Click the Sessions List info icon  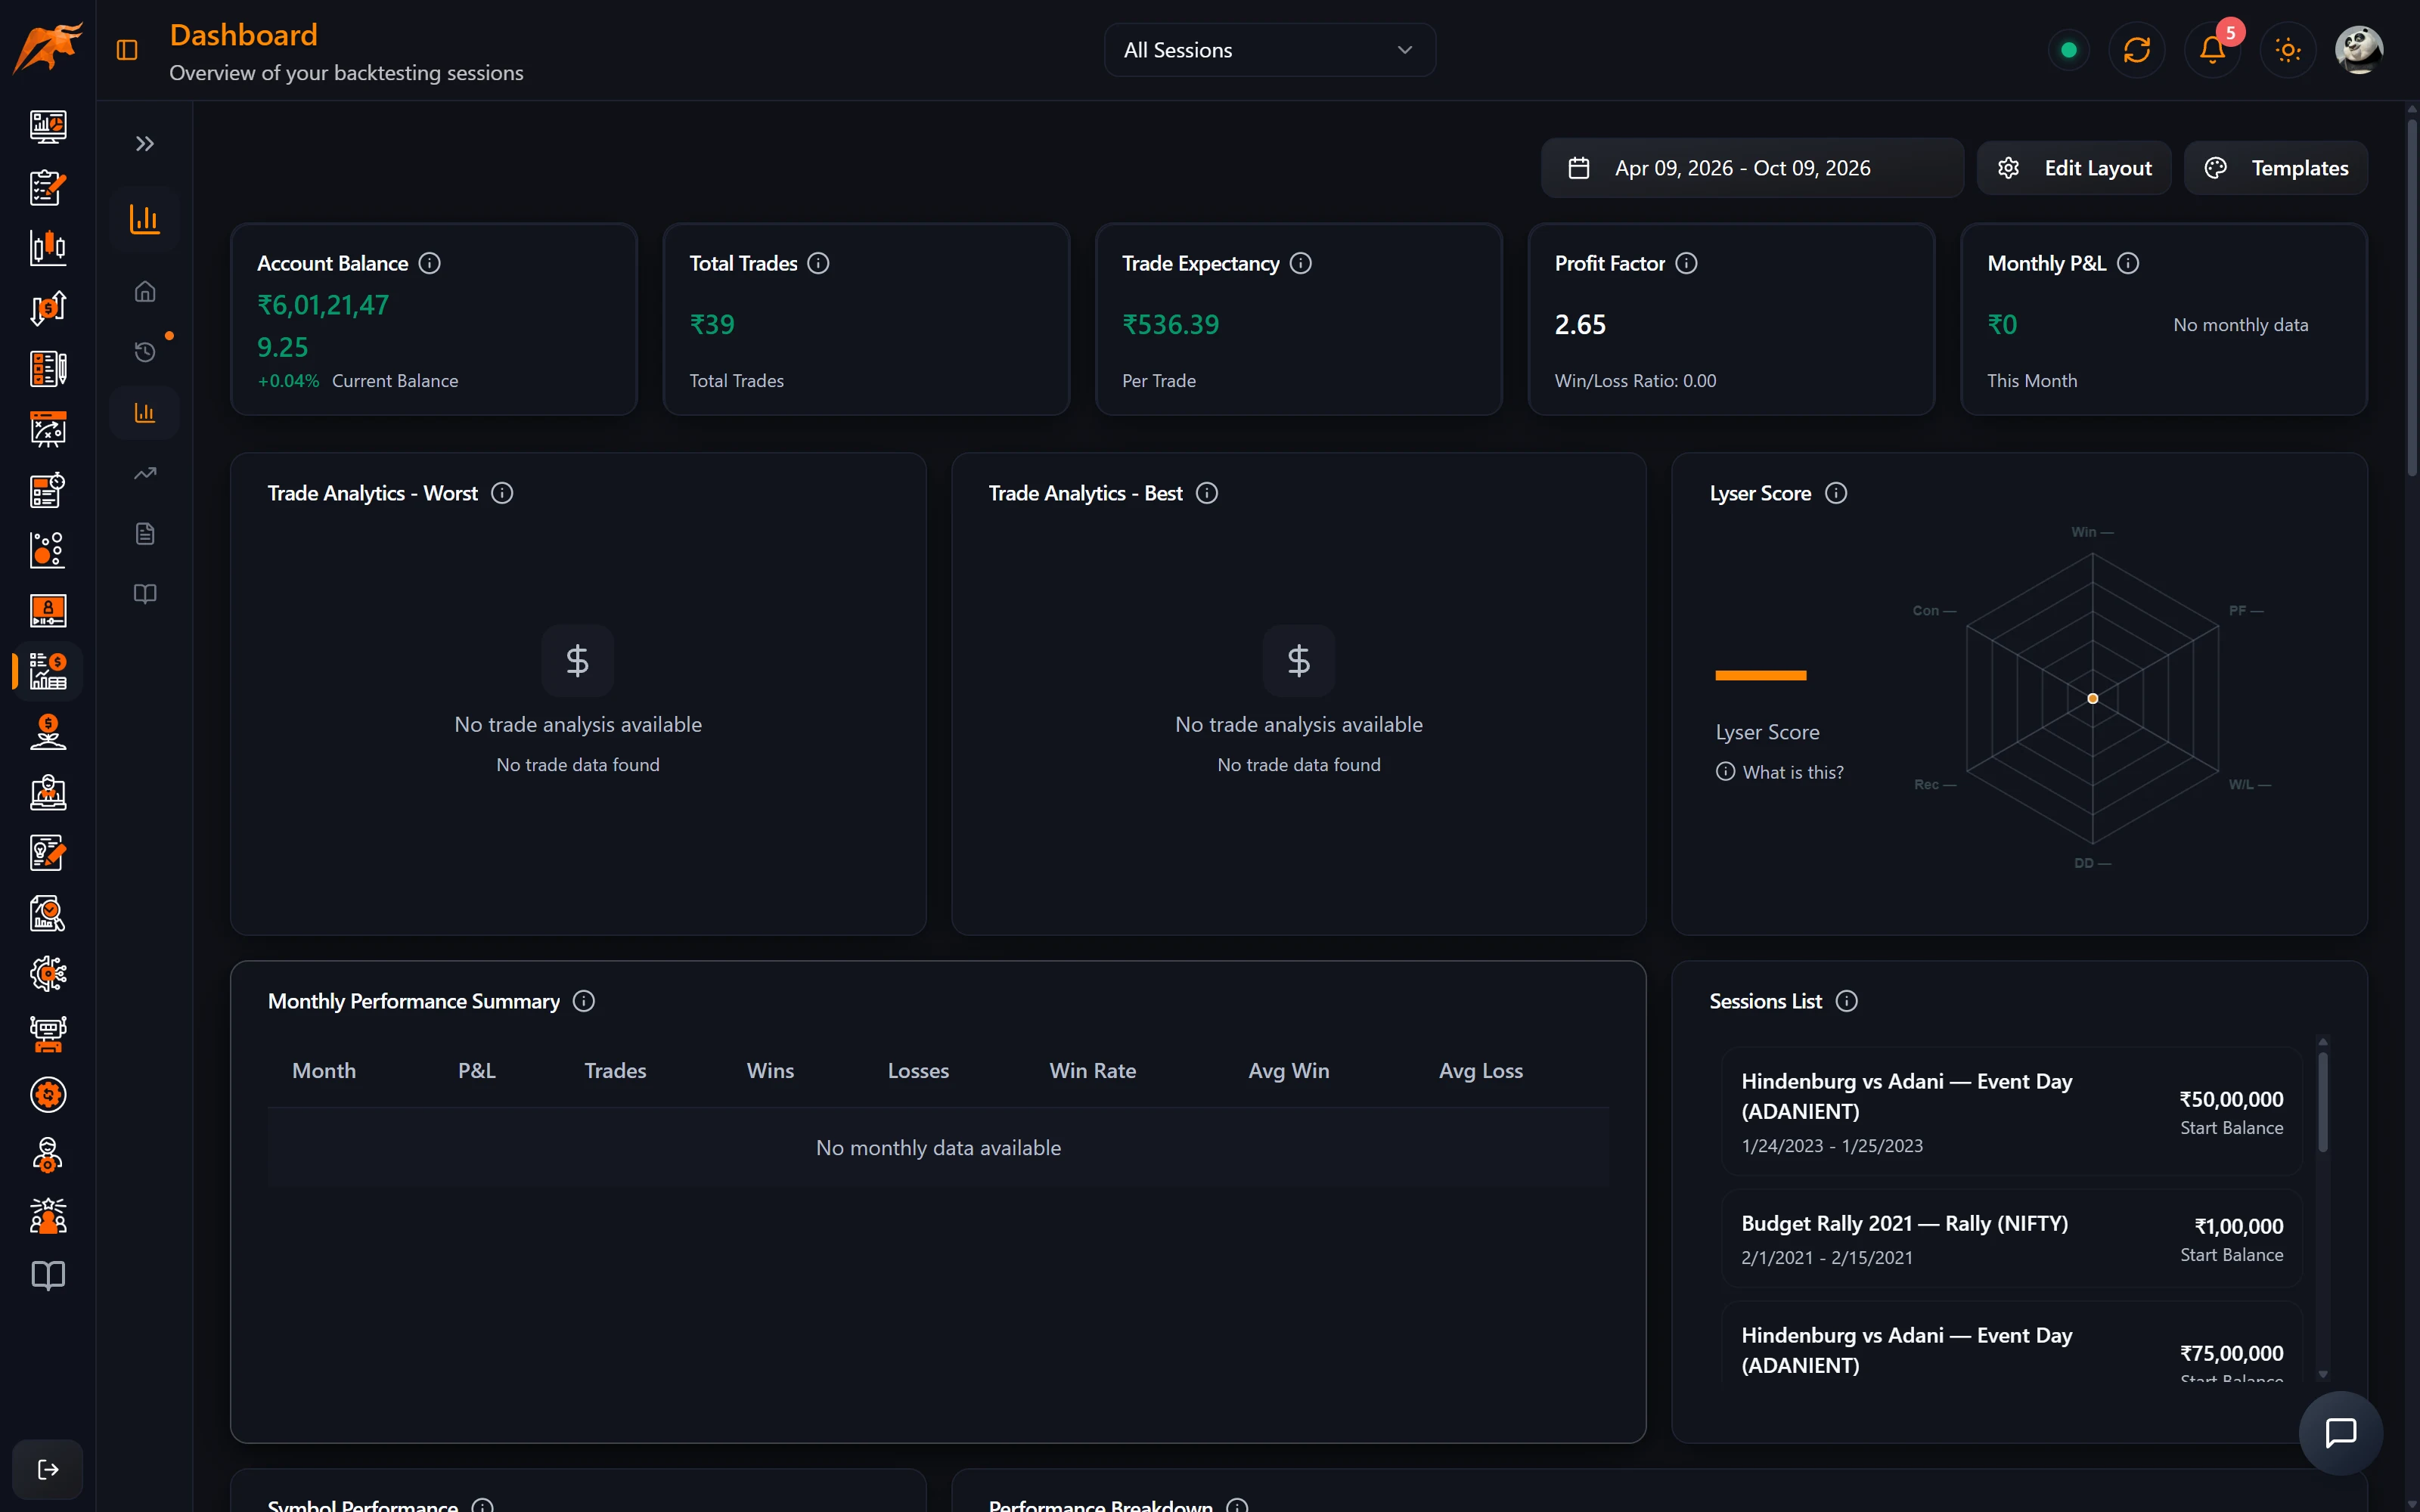click(x=1847, y=1001)
